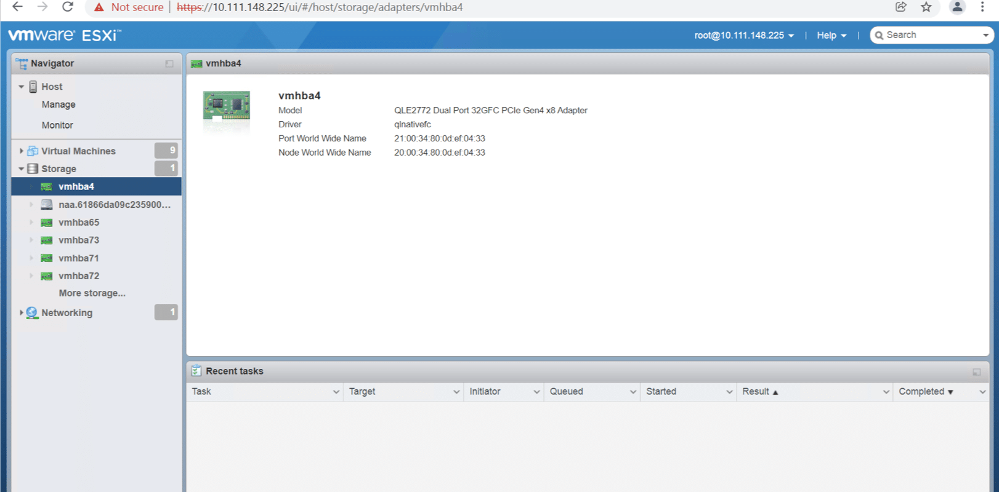Open Initiator column dropdown arrow

tap(536, 392)
